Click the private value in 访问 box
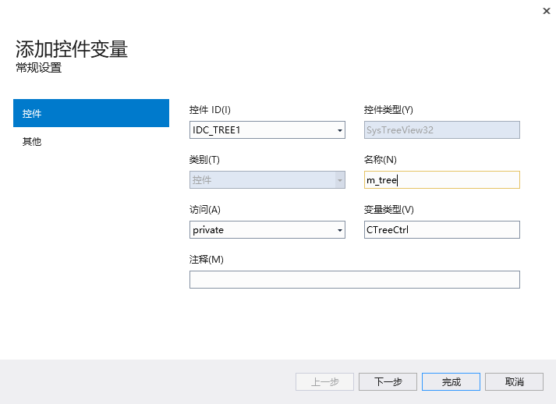This screenshot has width=556, height=404. pos(208,230)
